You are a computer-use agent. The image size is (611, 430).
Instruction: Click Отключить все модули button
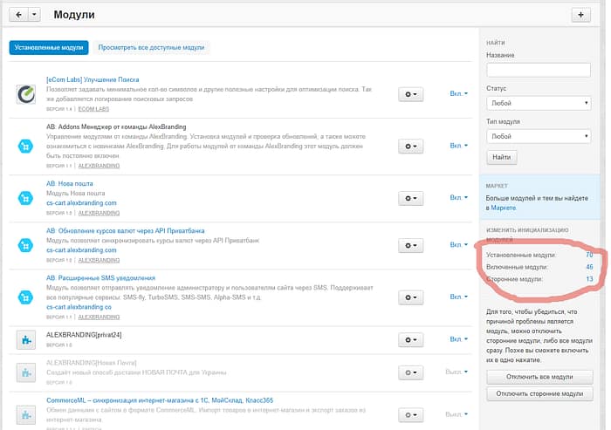539,377
